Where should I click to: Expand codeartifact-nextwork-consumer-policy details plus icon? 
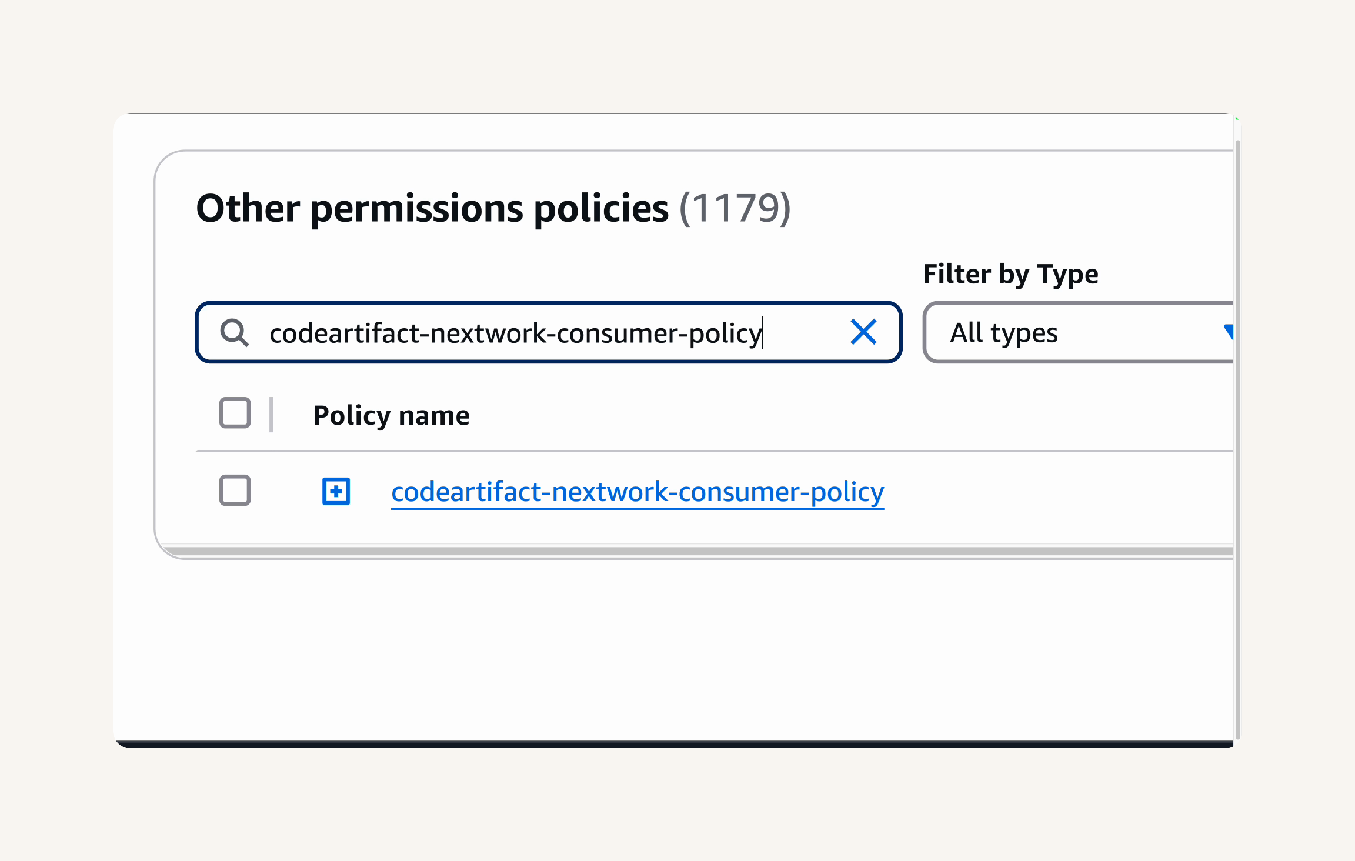point(336,491)
